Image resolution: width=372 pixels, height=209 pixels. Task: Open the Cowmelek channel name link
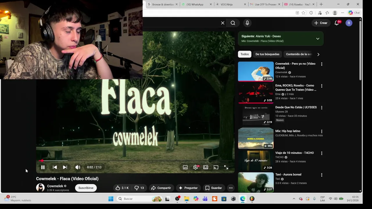(x=55, y=186)
